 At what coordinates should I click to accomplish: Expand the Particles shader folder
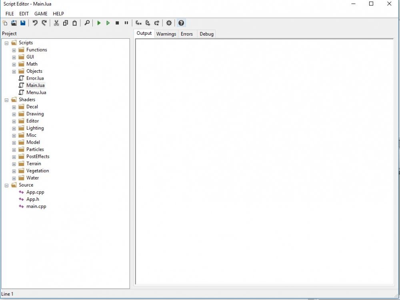click(14, 150)
